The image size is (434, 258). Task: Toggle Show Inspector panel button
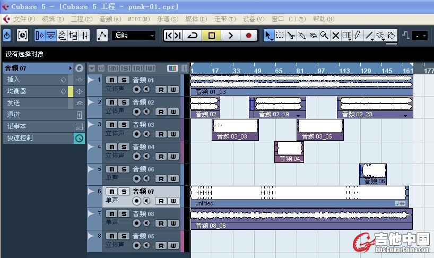pos(40,36)
